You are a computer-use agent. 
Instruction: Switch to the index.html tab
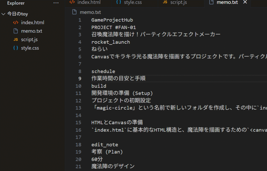coord(89,3)
